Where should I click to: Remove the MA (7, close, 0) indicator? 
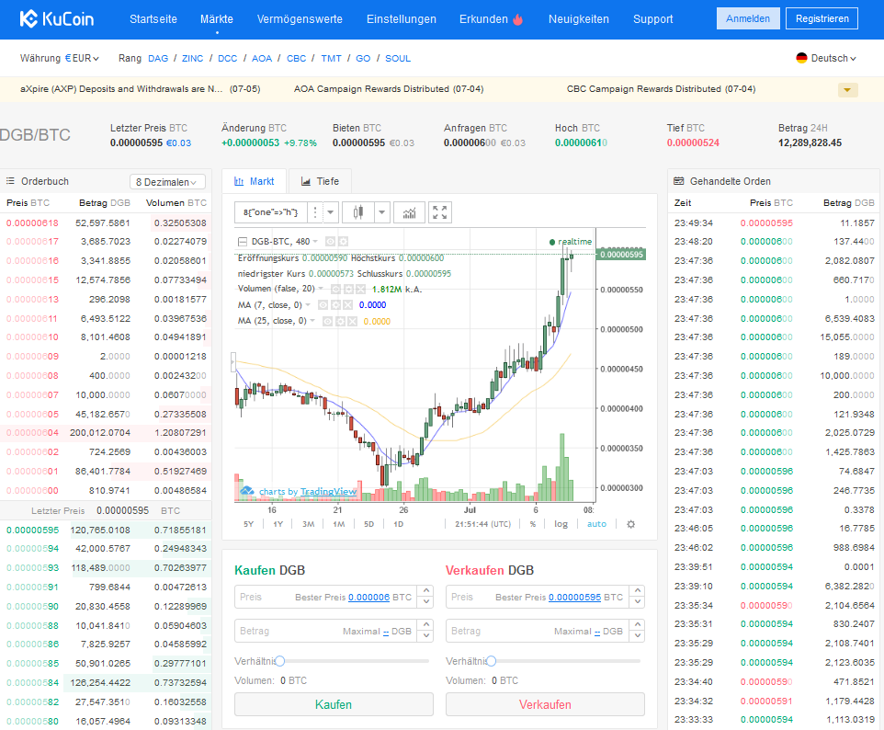[348, 305]
